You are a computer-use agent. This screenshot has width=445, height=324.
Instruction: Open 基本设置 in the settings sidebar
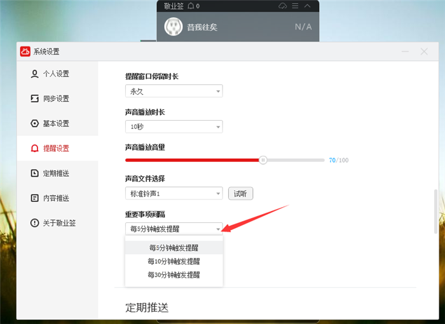point(58,123)
